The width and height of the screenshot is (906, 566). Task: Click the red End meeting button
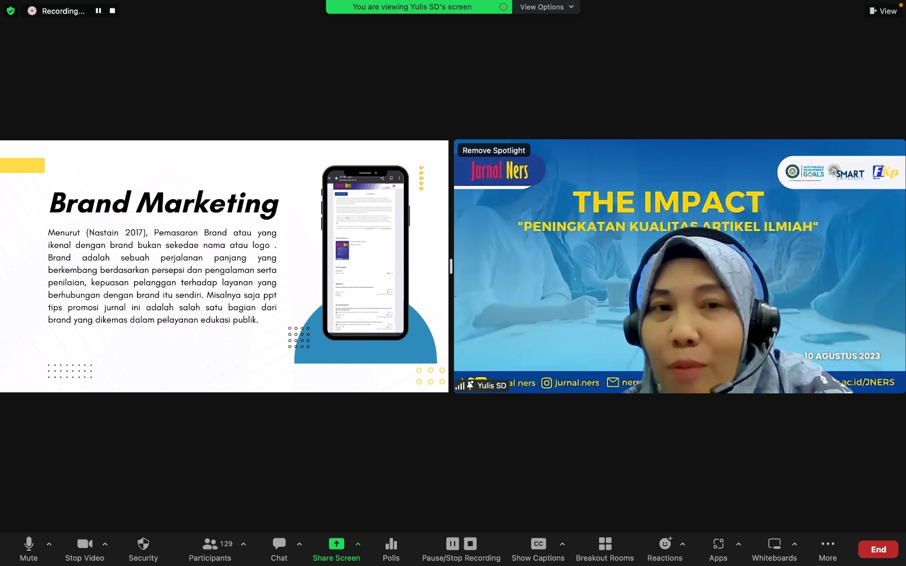(x=878, y=550)
